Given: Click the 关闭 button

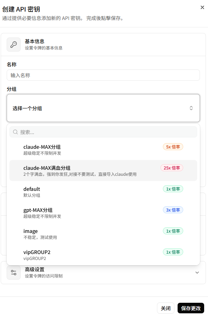Looking at the screenshot, I should 166,308.
